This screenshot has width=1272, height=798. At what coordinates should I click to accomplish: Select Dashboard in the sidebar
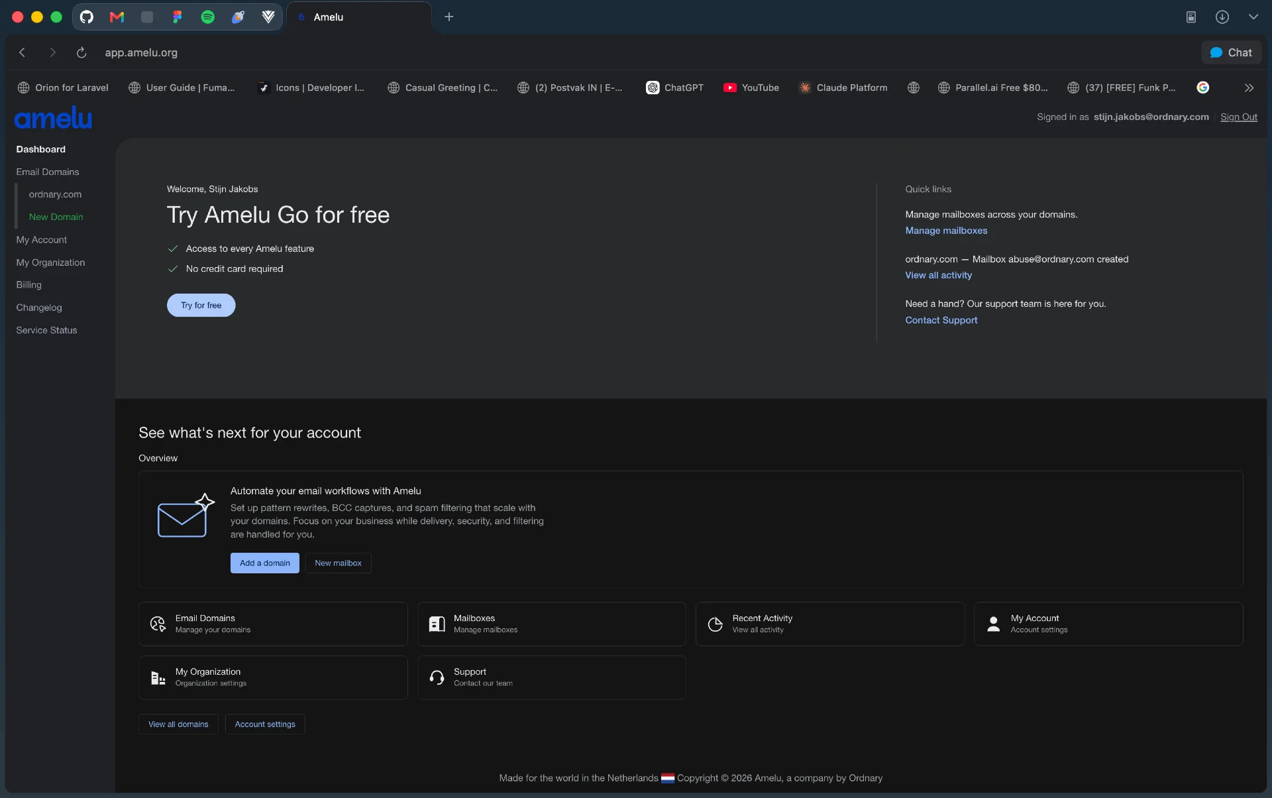coord(41,149)
